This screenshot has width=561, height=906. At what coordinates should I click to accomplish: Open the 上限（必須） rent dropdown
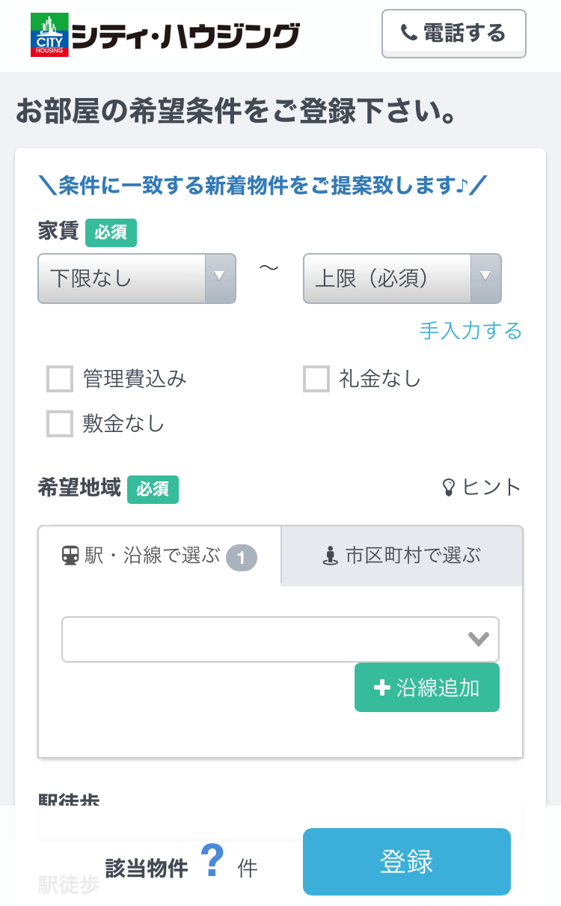(x=402, y=279)
